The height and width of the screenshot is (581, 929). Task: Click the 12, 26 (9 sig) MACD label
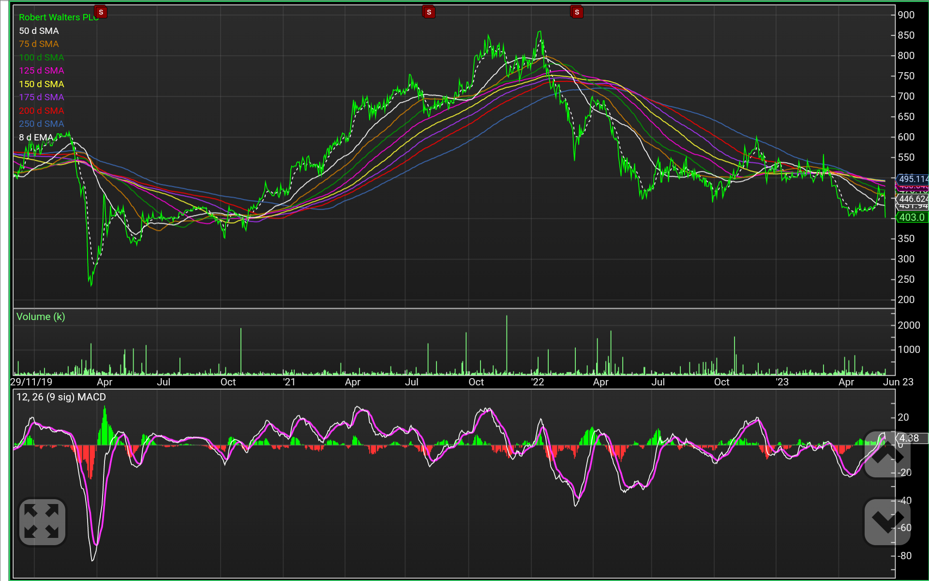tap(61, 397)
